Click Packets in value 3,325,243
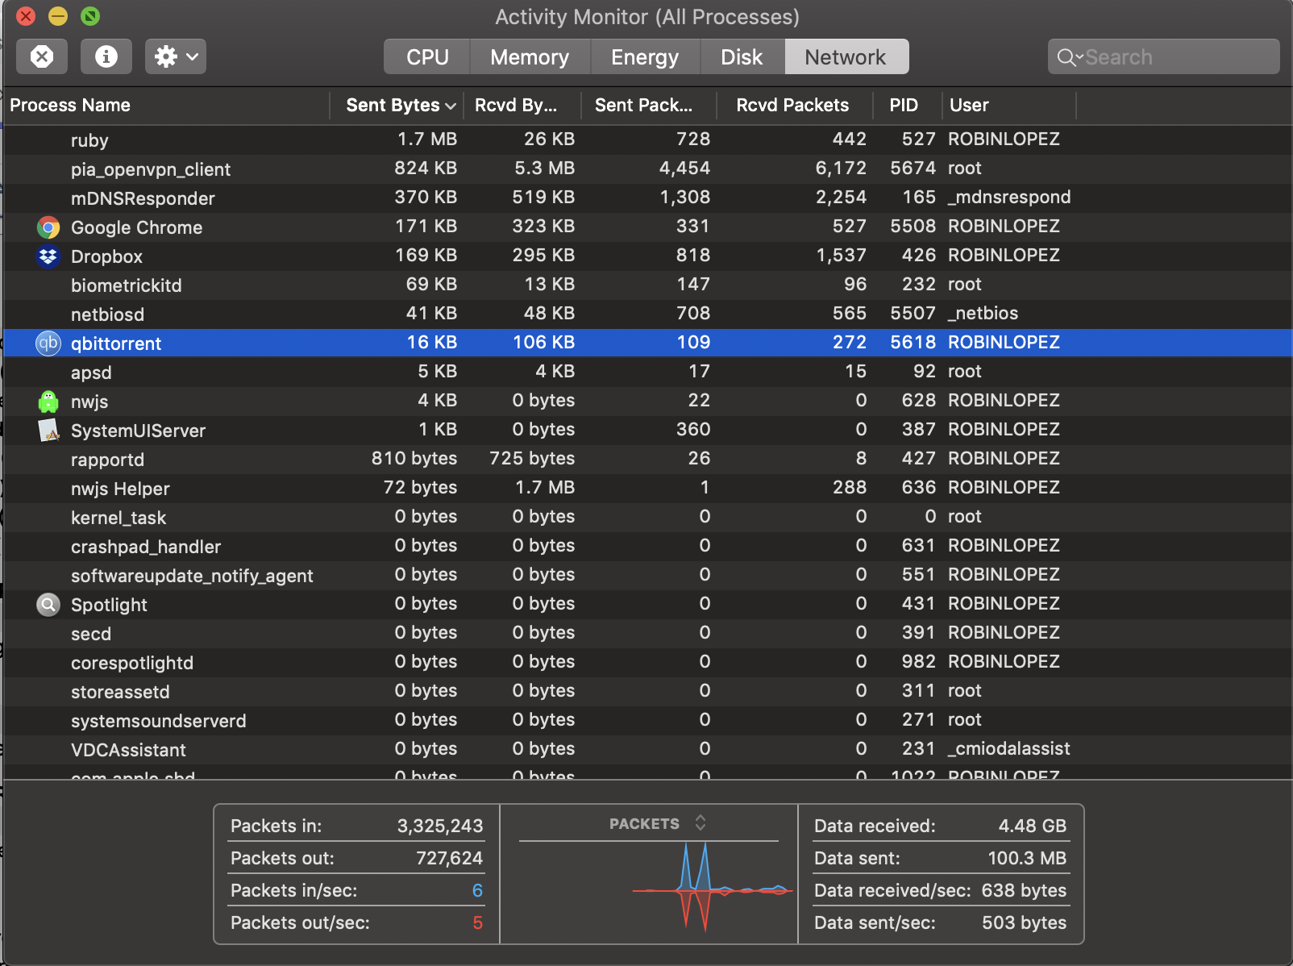This screenshot has width=1293, height=966. click(440, 826)
